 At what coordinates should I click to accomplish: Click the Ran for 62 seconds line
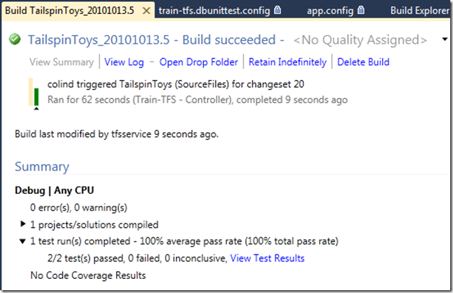pyautogui.click(x=198, y=100)
